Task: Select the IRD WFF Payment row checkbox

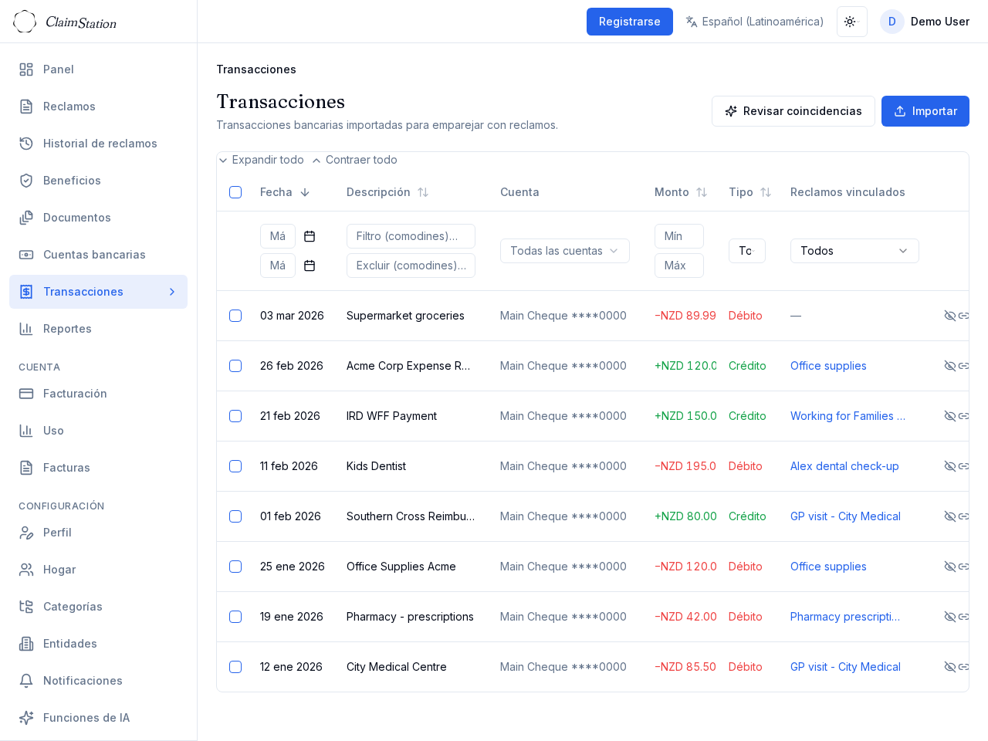Action: pos(235,416)
